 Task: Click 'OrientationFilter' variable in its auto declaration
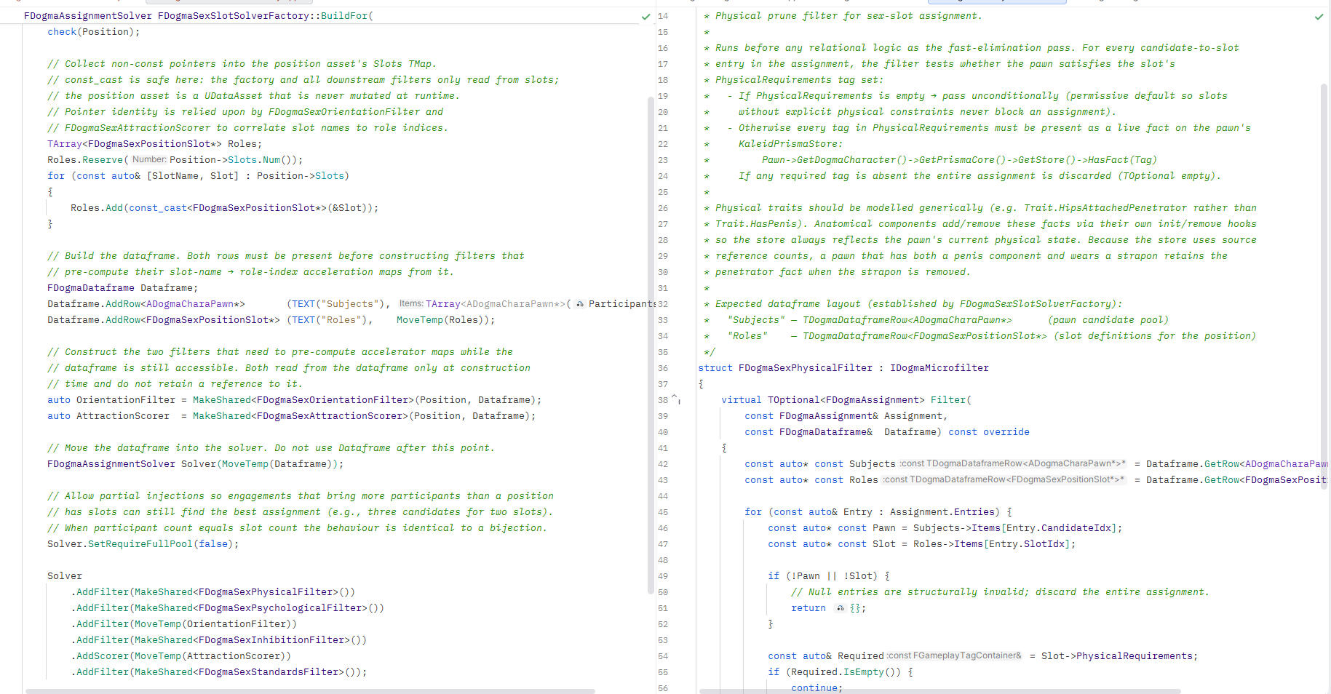126,400
